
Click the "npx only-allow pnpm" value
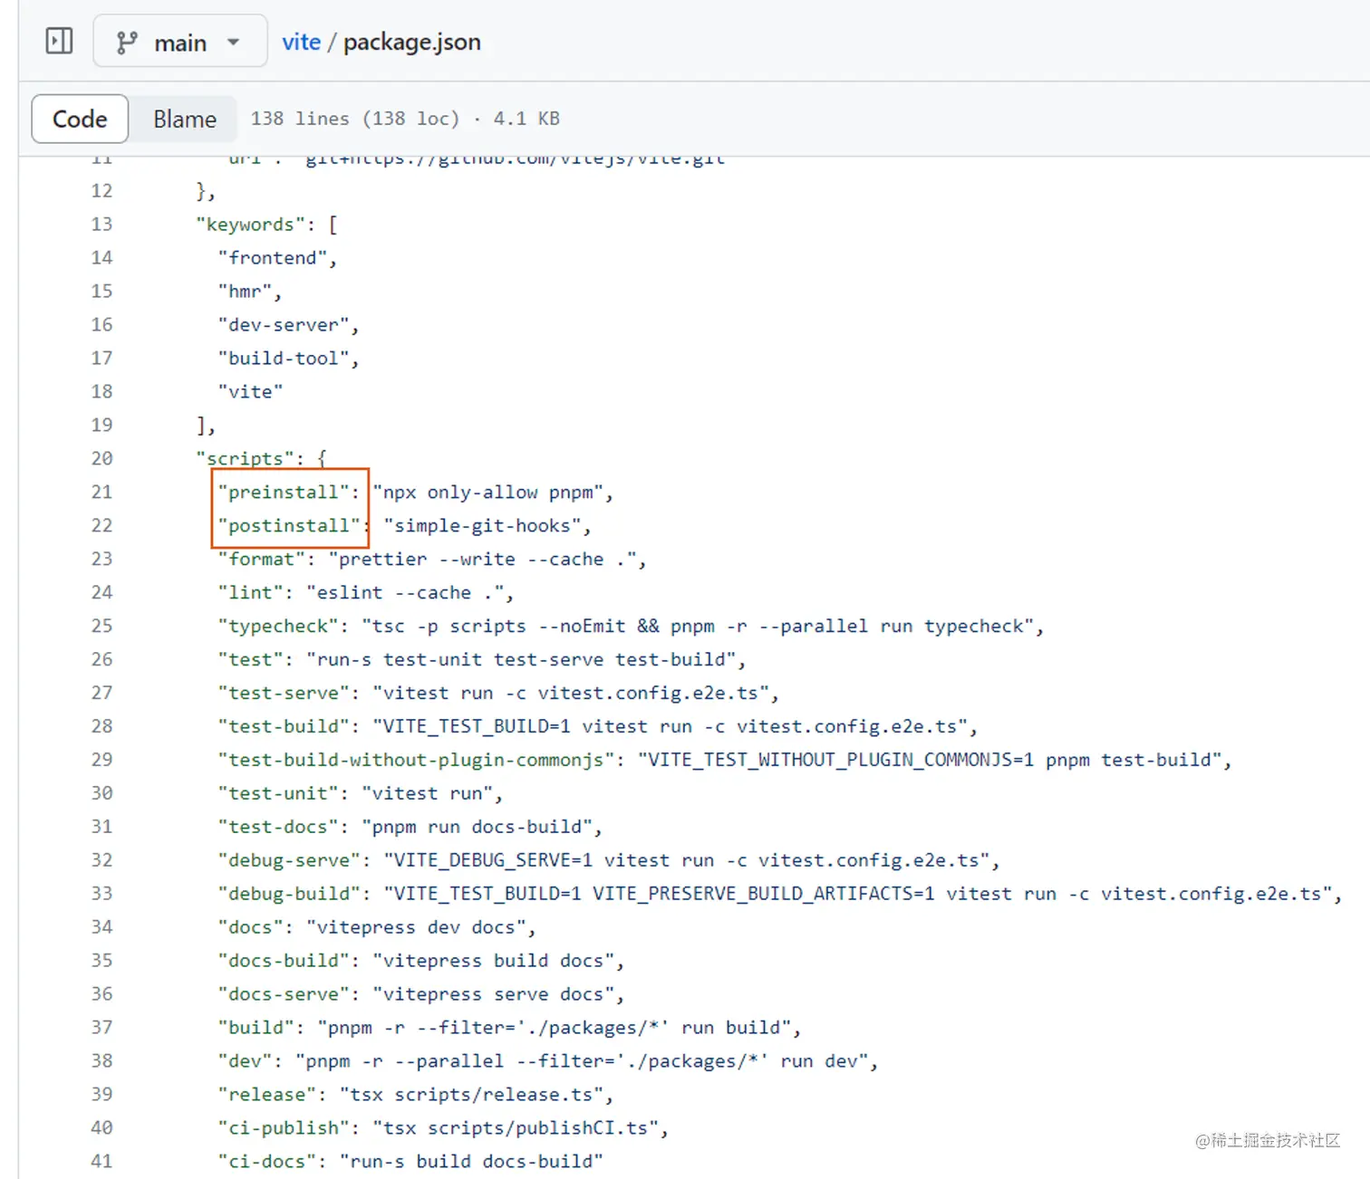pos(487,492)
